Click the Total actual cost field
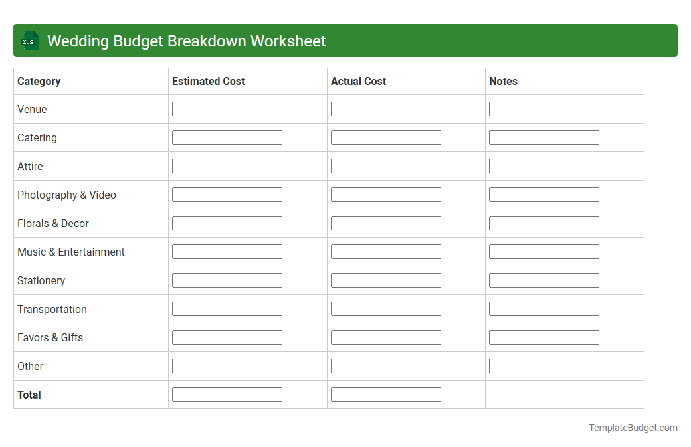Viewport: 691px width, 447px height. 385,394
